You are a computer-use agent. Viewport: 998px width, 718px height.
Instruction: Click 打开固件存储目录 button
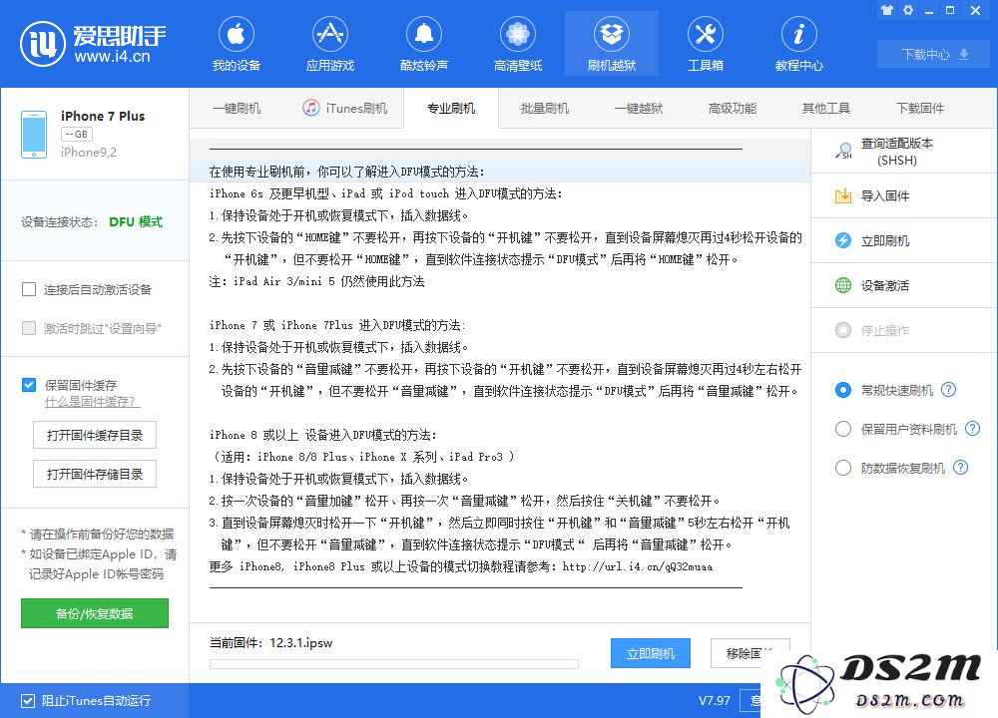coord(94,474)
